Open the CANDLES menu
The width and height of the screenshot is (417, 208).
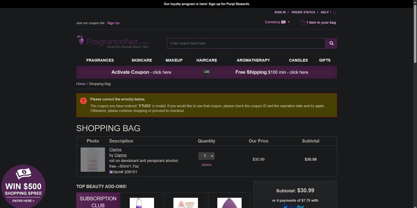click(x=298, y=60)
